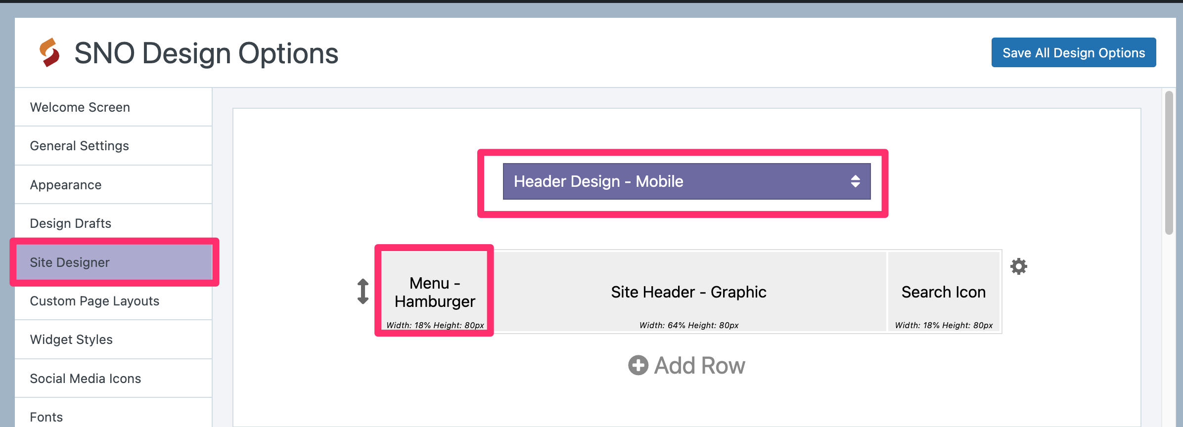Screen dimensions: 1183x427
Task: Open Design Drafts
Action: click(114, 223)
